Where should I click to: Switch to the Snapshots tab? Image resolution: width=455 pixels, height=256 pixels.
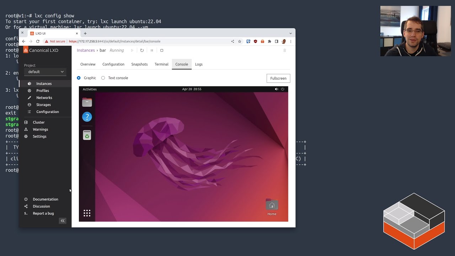[x=139, y=64]
